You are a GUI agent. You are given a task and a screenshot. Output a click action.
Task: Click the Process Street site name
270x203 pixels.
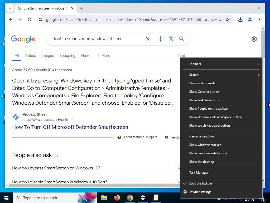[x=35, y=114]
